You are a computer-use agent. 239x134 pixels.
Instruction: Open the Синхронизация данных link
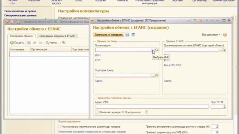coord(21,15)
